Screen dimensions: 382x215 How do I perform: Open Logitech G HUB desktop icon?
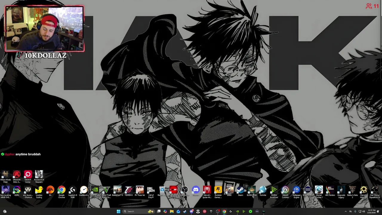[x=73, y=192]
